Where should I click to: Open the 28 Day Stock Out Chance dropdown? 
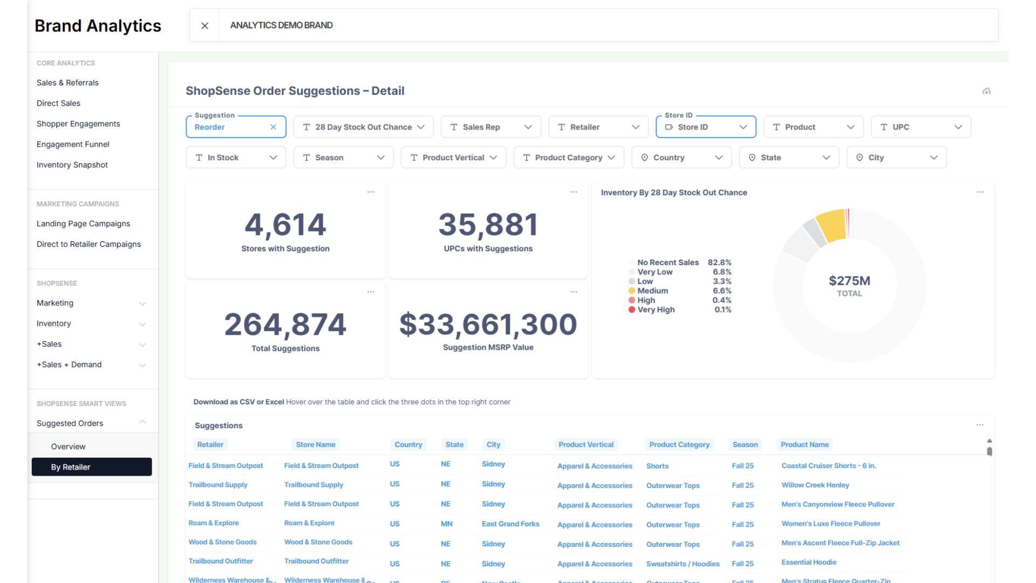tap(363, 127)
